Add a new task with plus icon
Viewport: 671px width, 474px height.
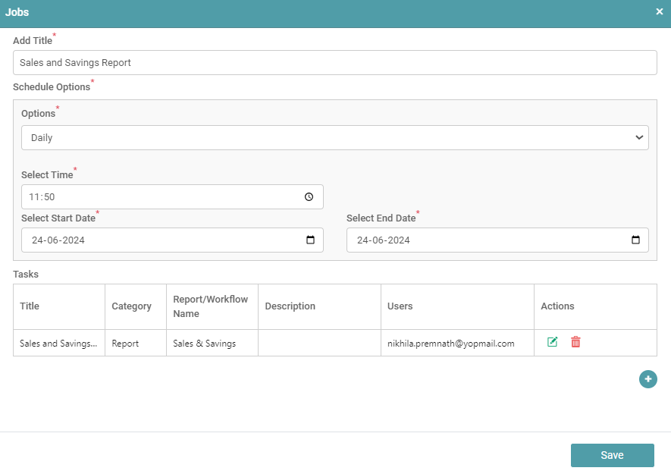[647, 379]
